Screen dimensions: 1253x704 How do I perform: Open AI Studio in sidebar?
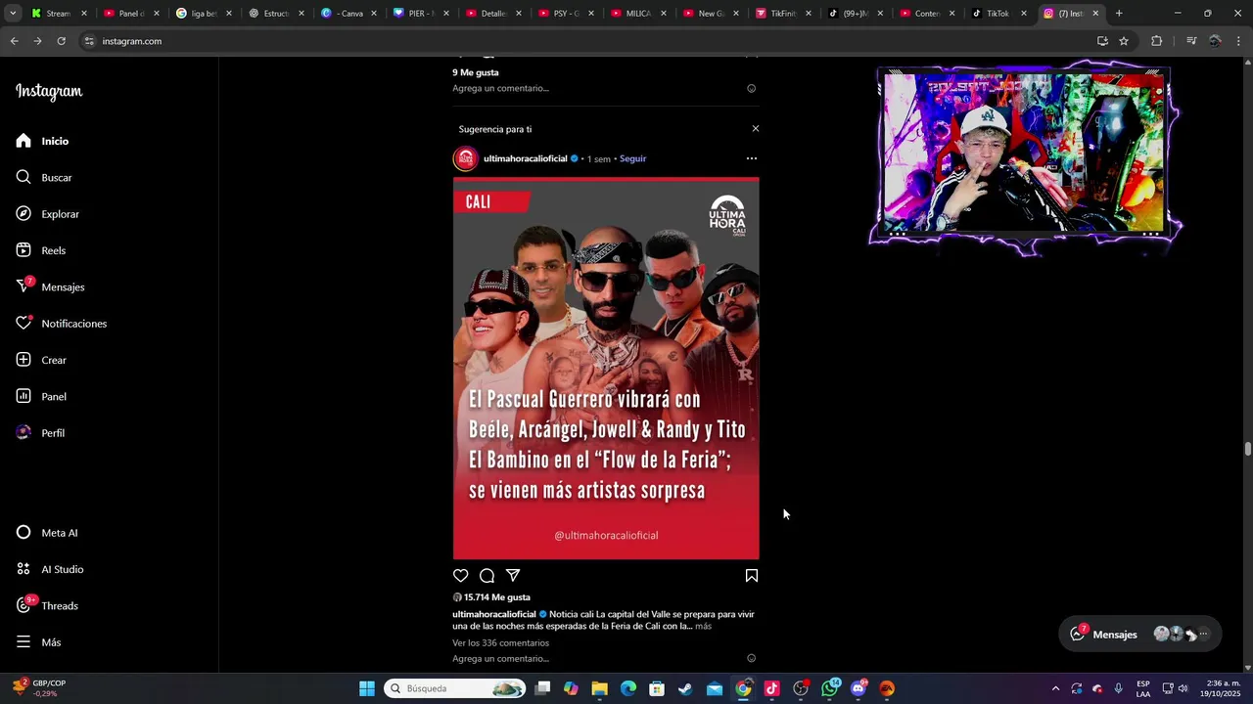[50, 569]
